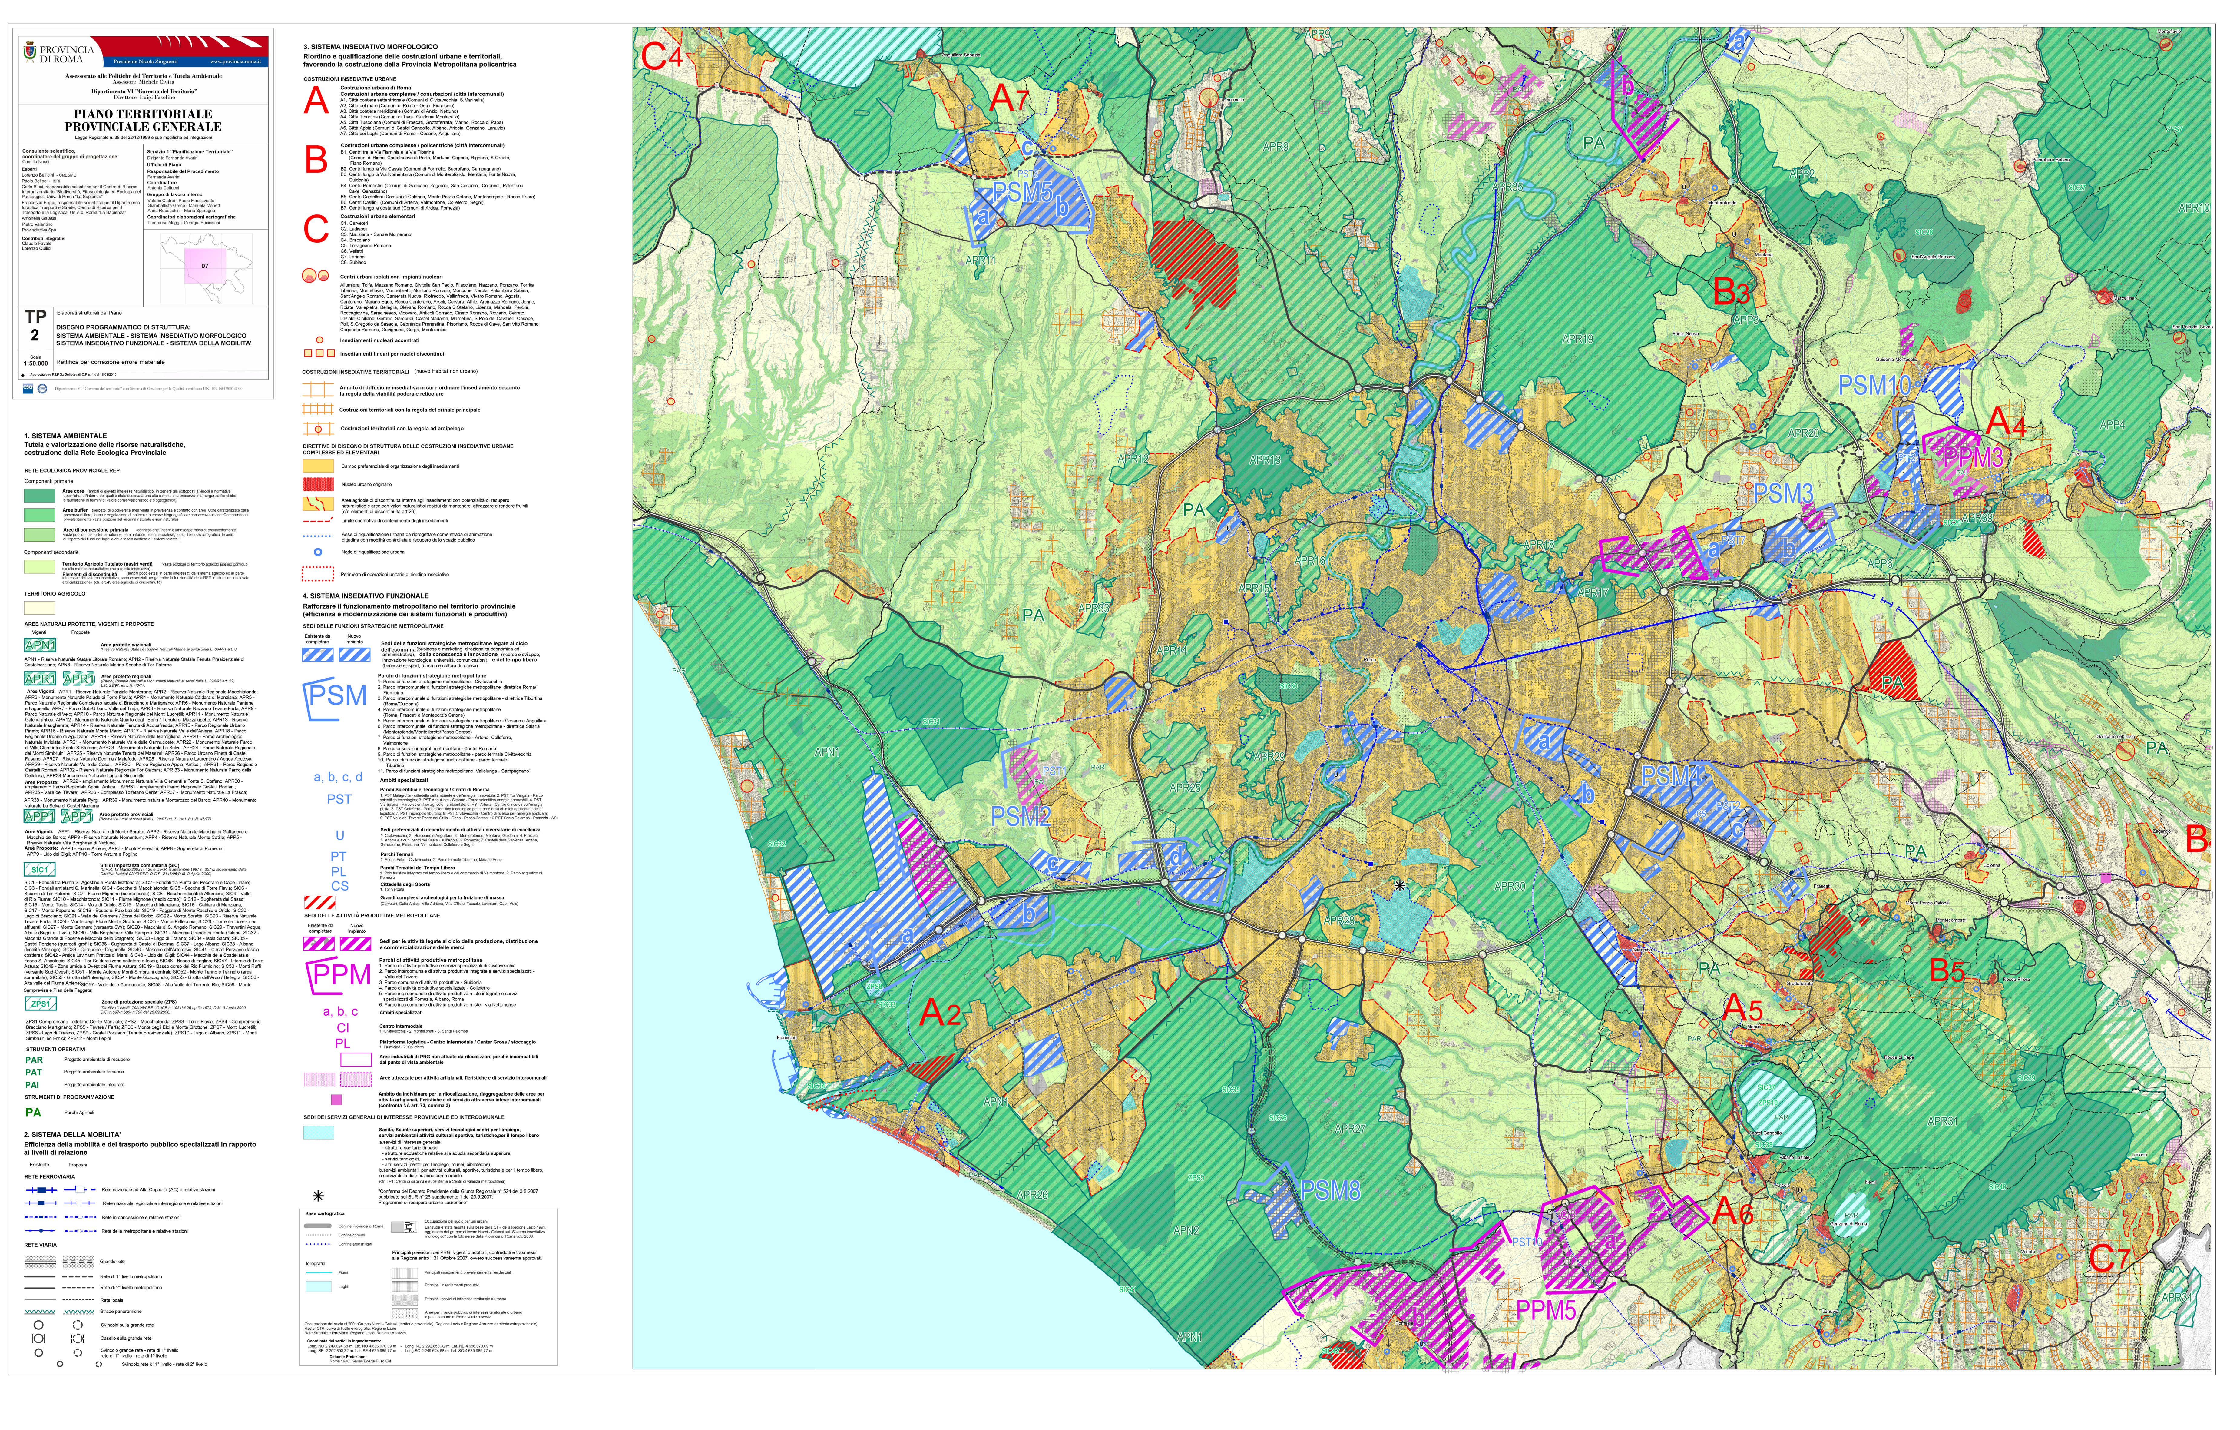2240x1430 pixels.
Task: Click the green APN1 protected area badge in legend
Action: [x=40, y=645]
